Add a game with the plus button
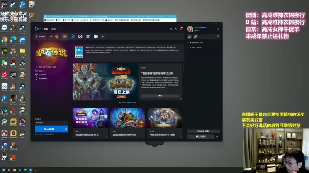Viewport: 309px width, 173px height. coord(103,37)
